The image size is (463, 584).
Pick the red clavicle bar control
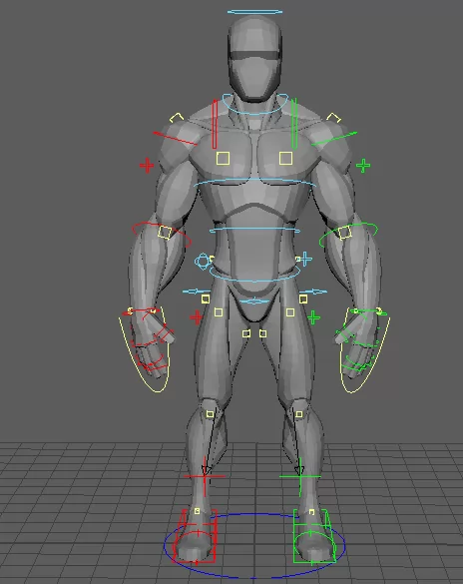click(215, 124)
